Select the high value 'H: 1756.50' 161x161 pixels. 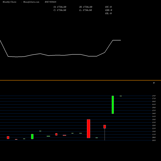coord(86,7)
